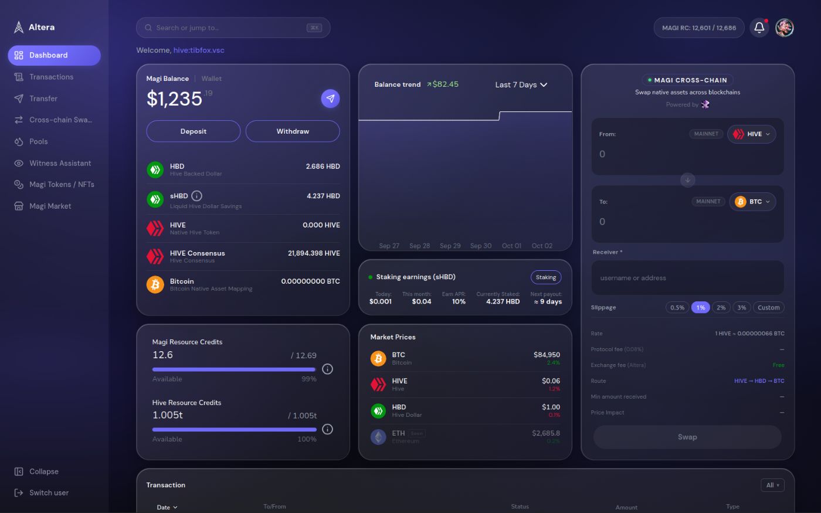Viewport: 821px width, 513px height.
Task: Click the 21,894.398 HIVE balance
Action: (x=314, y=253)
